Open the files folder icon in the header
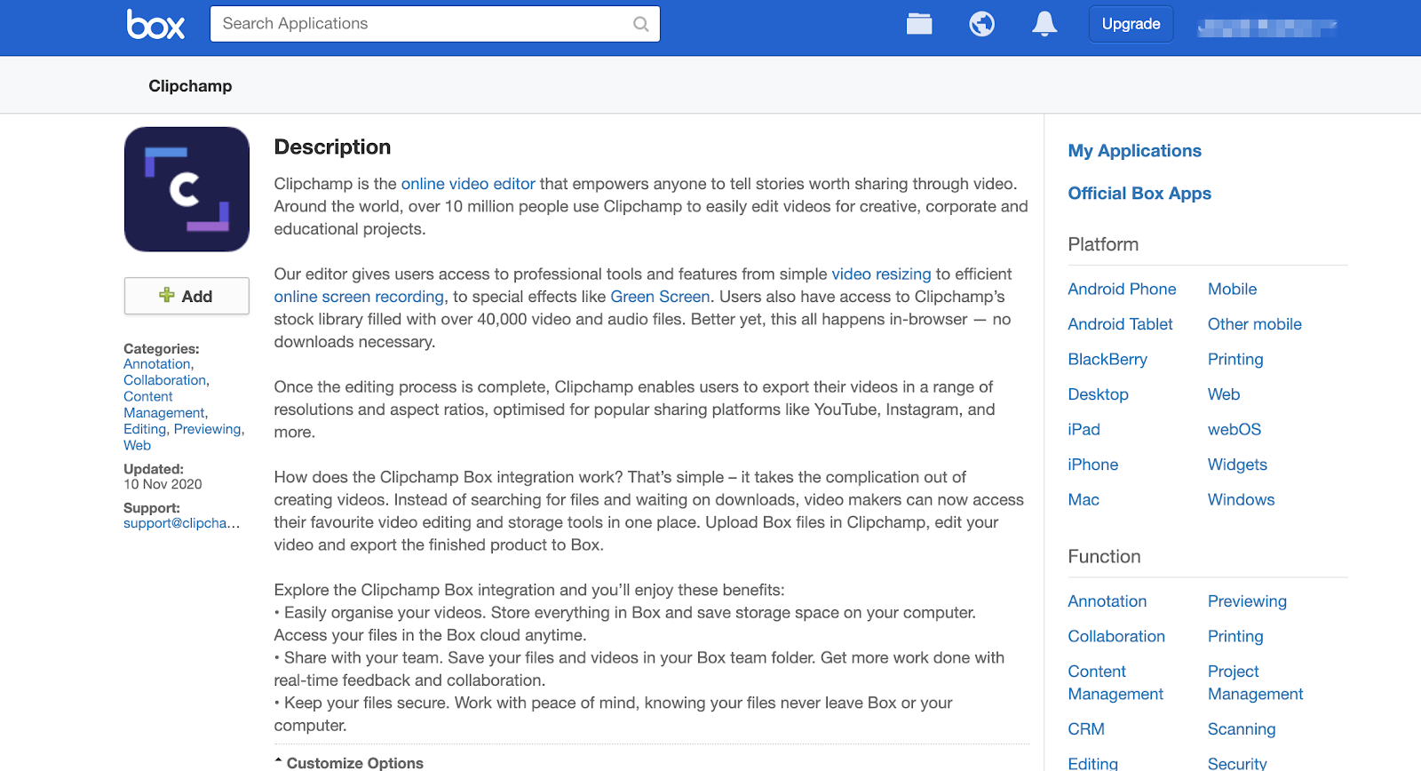The width and height of the screenshot is (1421, 771). click(919, 24)
